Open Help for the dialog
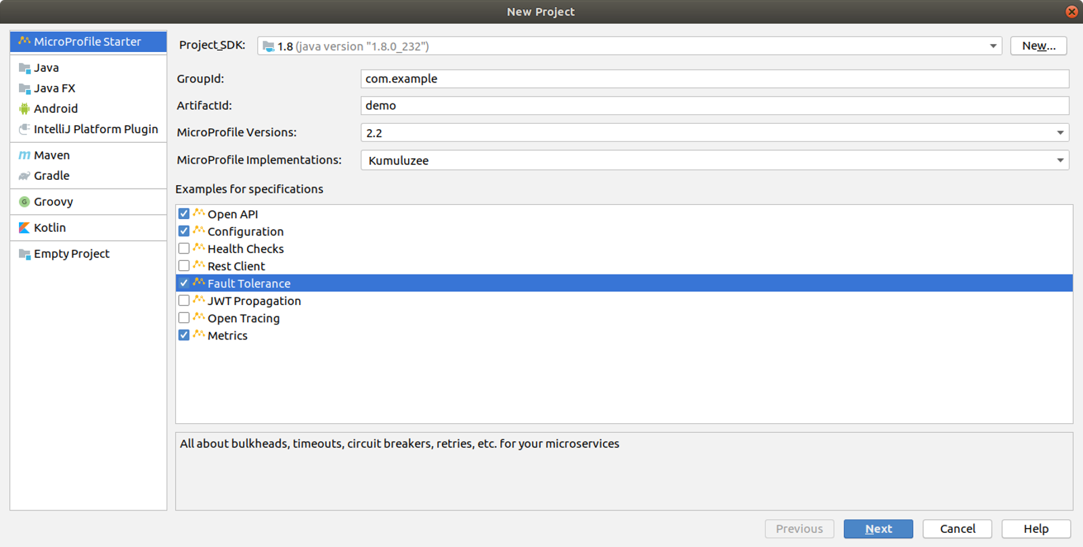Viewport: 1083px width, 547px height. coord(1036,529)
